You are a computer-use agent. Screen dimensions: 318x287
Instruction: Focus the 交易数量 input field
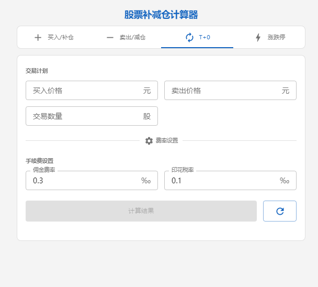[92, 116]
